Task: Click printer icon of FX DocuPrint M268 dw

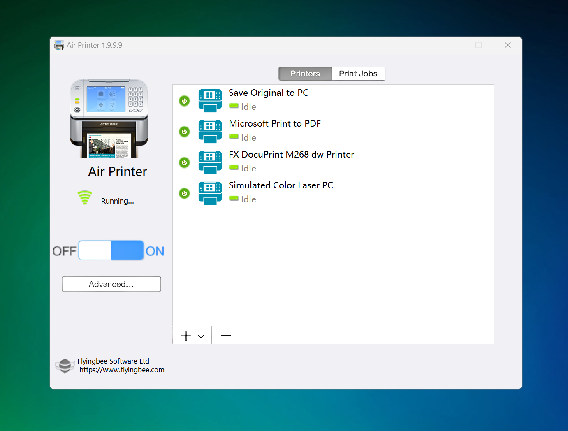Action: 210,162
